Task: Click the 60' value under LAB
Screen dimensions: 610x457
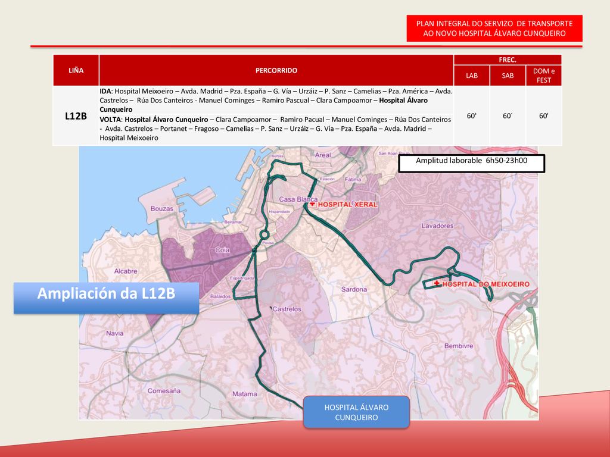Action: pyautogui.click(x=472, y=116)
